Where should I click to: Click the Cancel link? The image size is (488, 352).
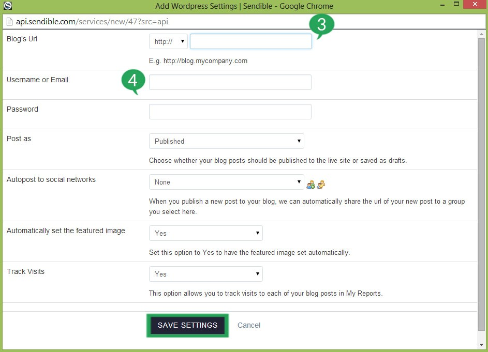coord(249,325)
